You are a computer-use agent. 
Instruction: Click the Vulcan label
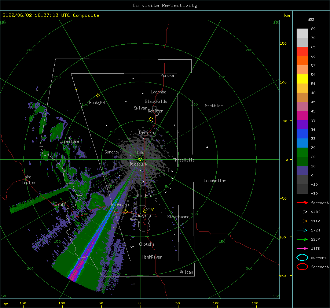point(187,272)
